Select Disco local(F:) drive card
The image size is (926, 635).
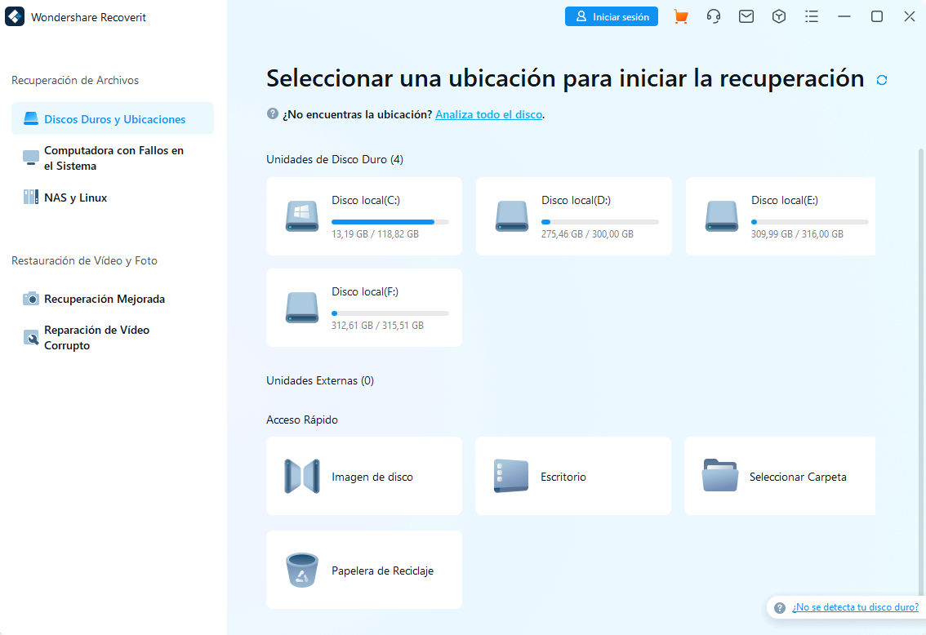point(363,308)
